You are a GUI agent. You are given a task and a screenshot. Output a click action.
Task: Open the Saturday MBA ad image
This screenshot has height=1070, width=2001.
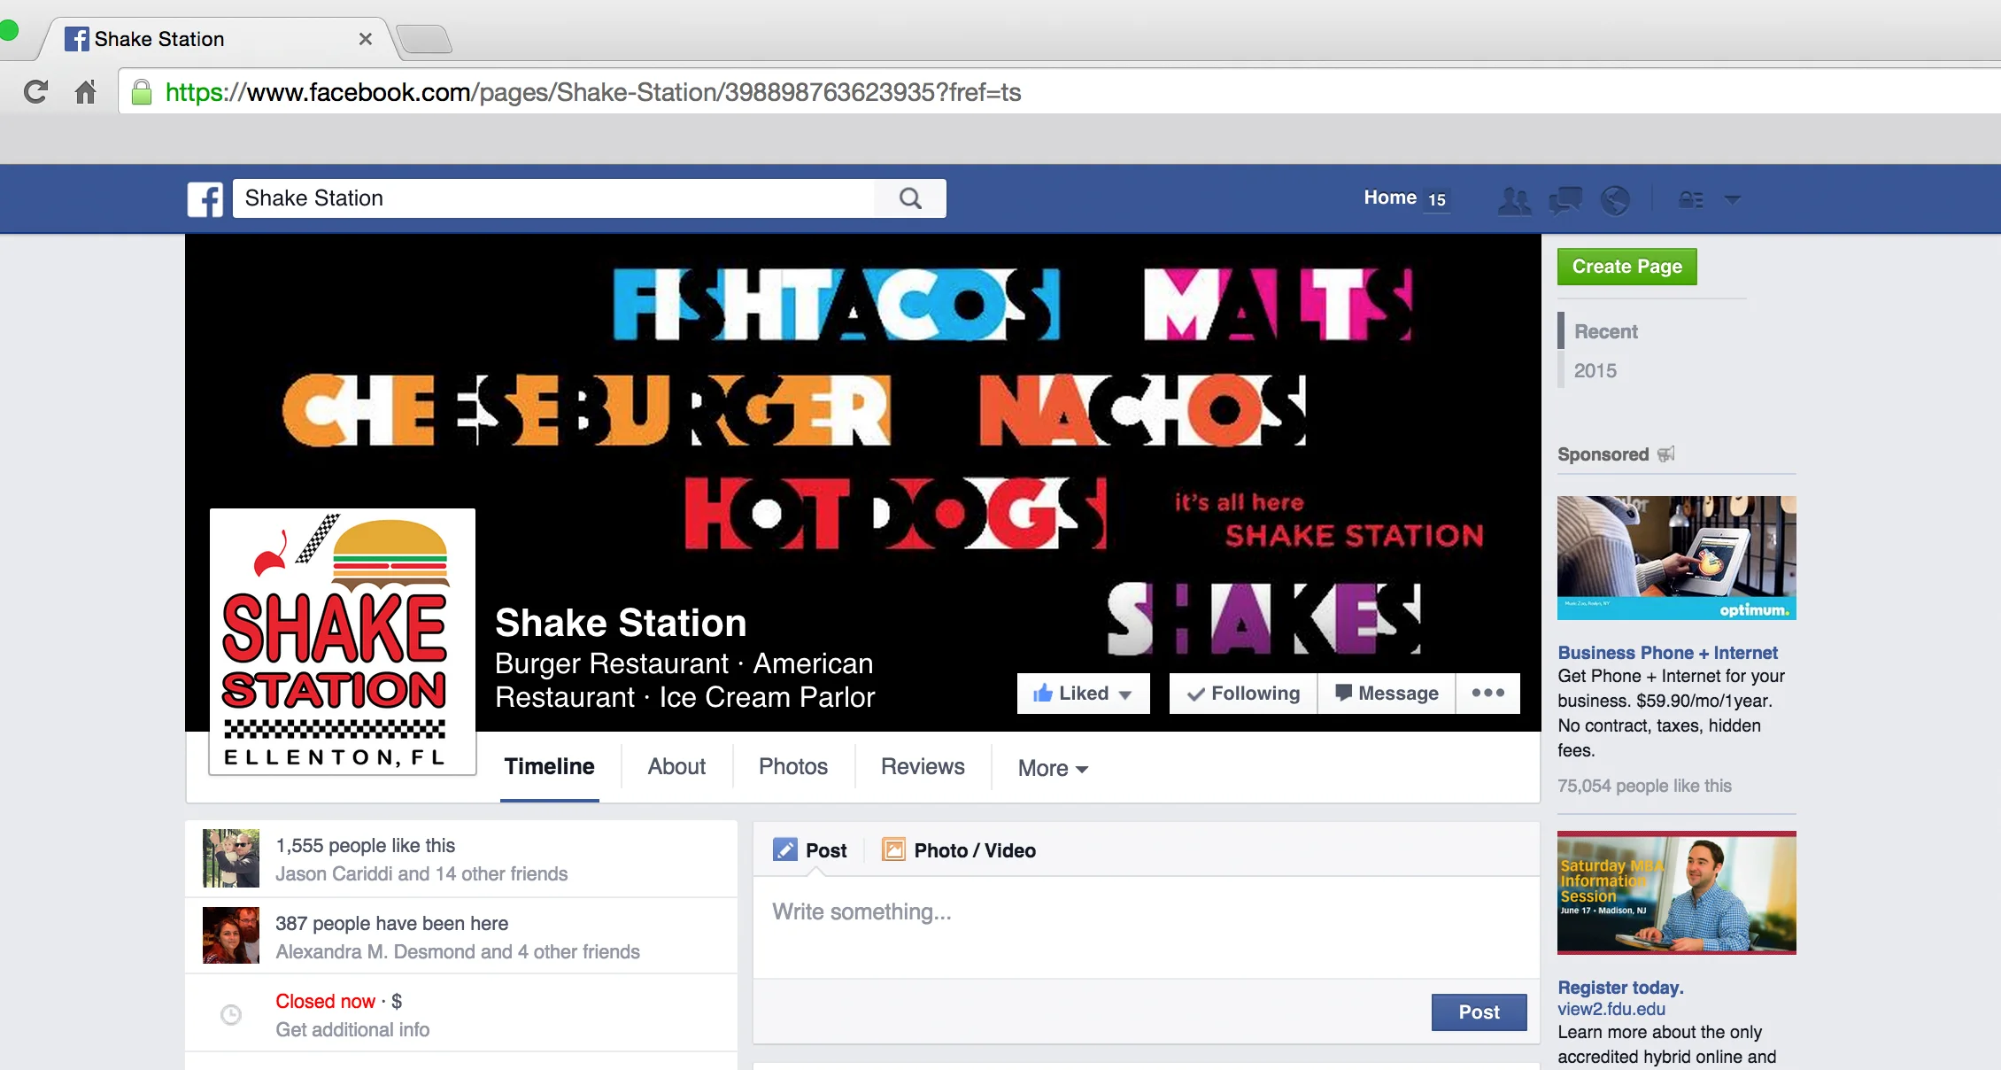pyautogui.click(x=1677, y=892)
